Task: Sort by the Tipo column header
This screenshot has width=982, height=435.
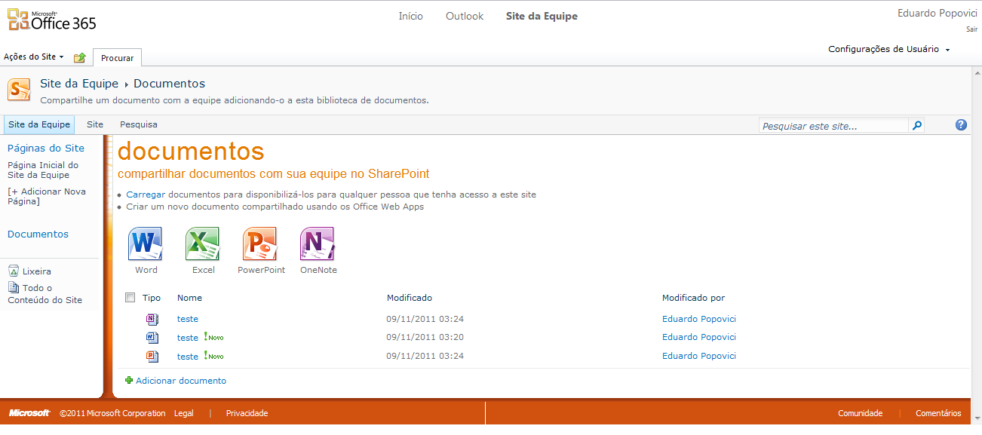Action: coord(152,298)
